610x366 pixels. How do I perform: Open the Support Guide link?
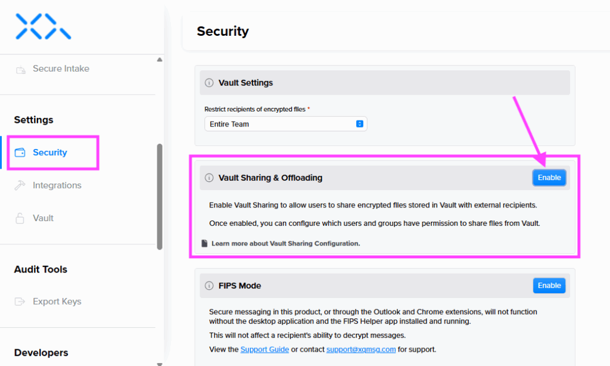coord(264,349)
